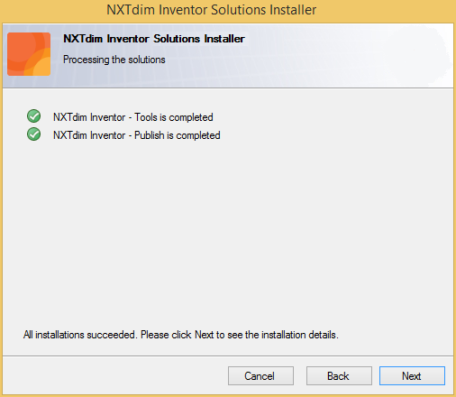Click green checkmark beside Publish is completed

(34, 134)
